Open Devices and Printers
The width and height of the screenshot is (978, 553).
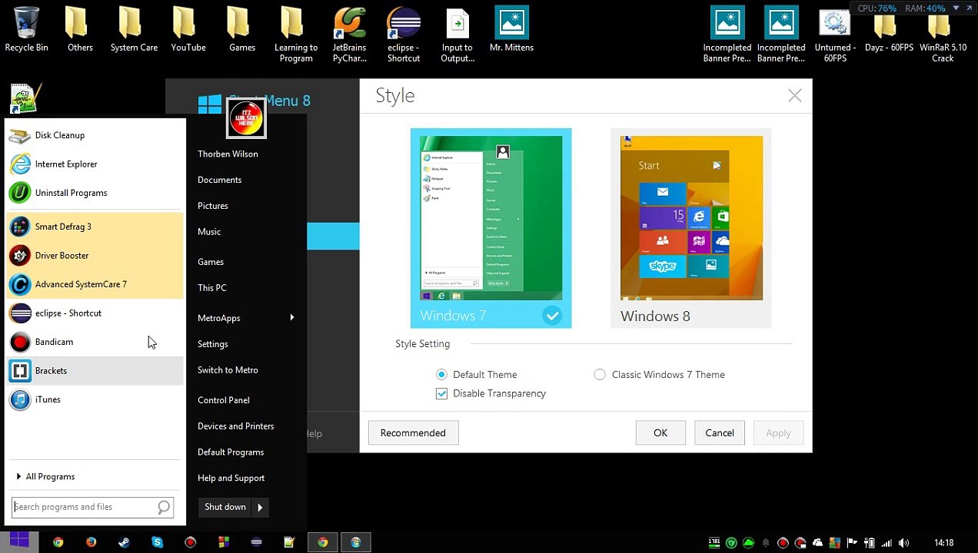[235, 426]
